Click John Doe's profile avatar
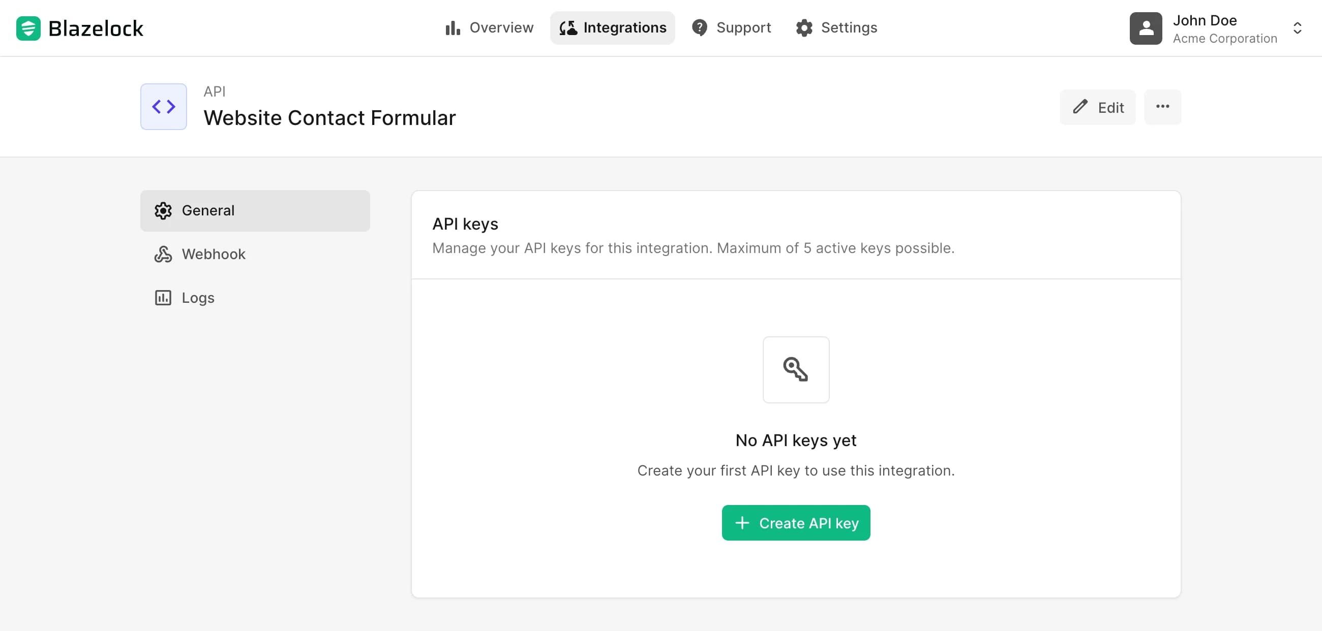The width and height of the screenshot is (1322, 631). (1146, 27)
